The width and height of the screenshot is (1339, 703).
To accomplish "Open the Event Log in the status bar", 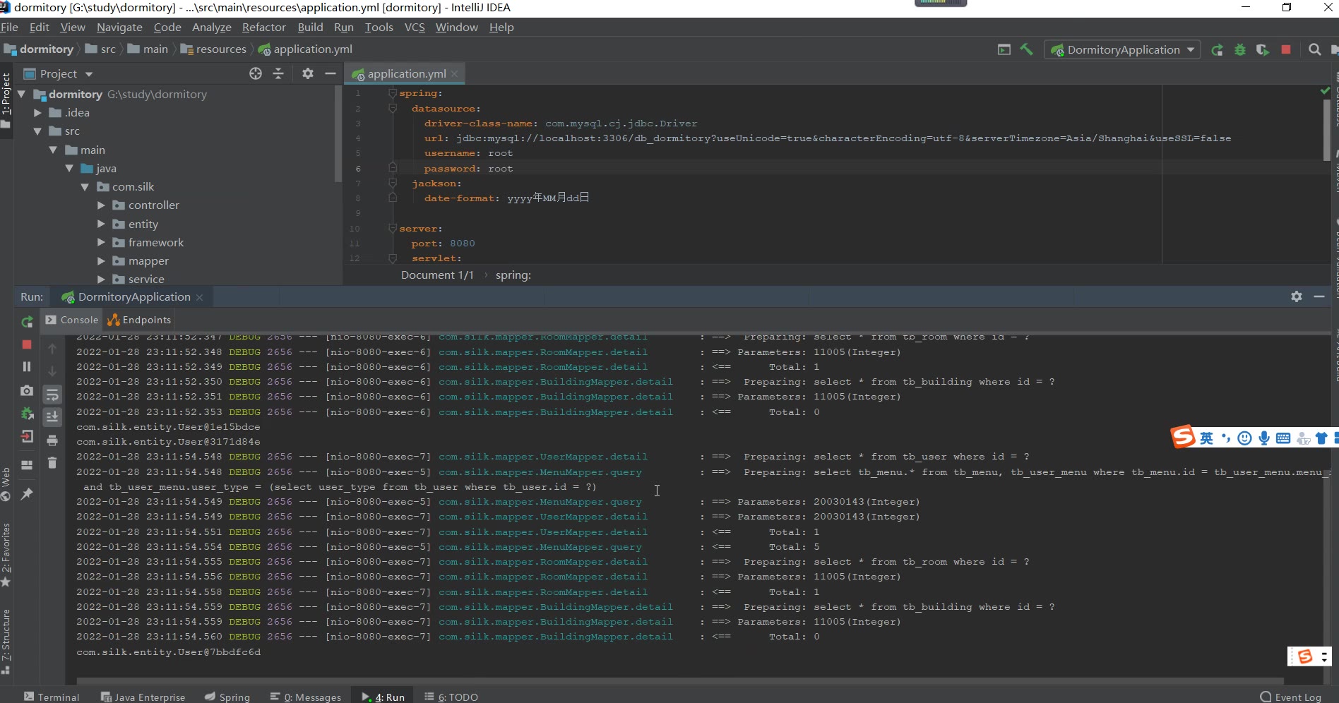I will coord(1290,697).
